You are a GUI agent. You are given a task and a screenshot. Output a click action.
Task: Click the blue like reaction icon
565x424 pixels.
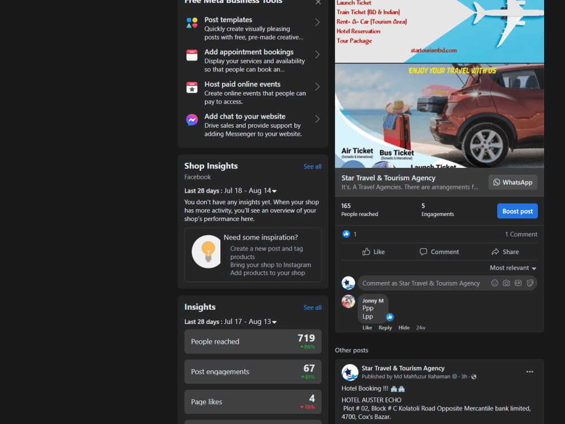pos(346,234)
